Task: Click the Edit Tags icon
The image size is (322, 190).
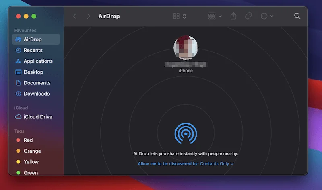Action: (248, 16)
